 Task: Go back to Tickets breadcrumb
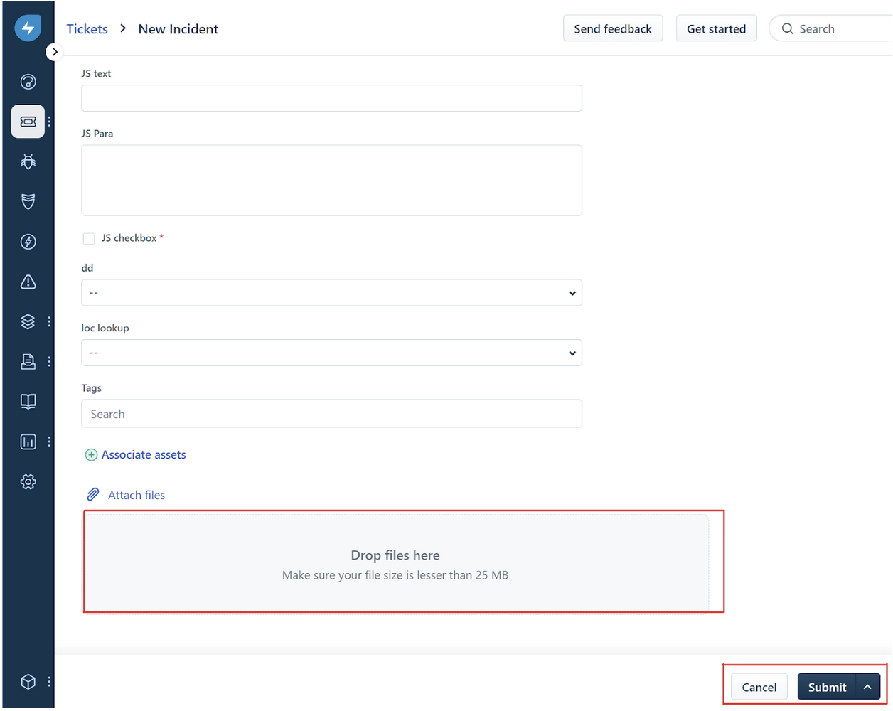[87, 29]
